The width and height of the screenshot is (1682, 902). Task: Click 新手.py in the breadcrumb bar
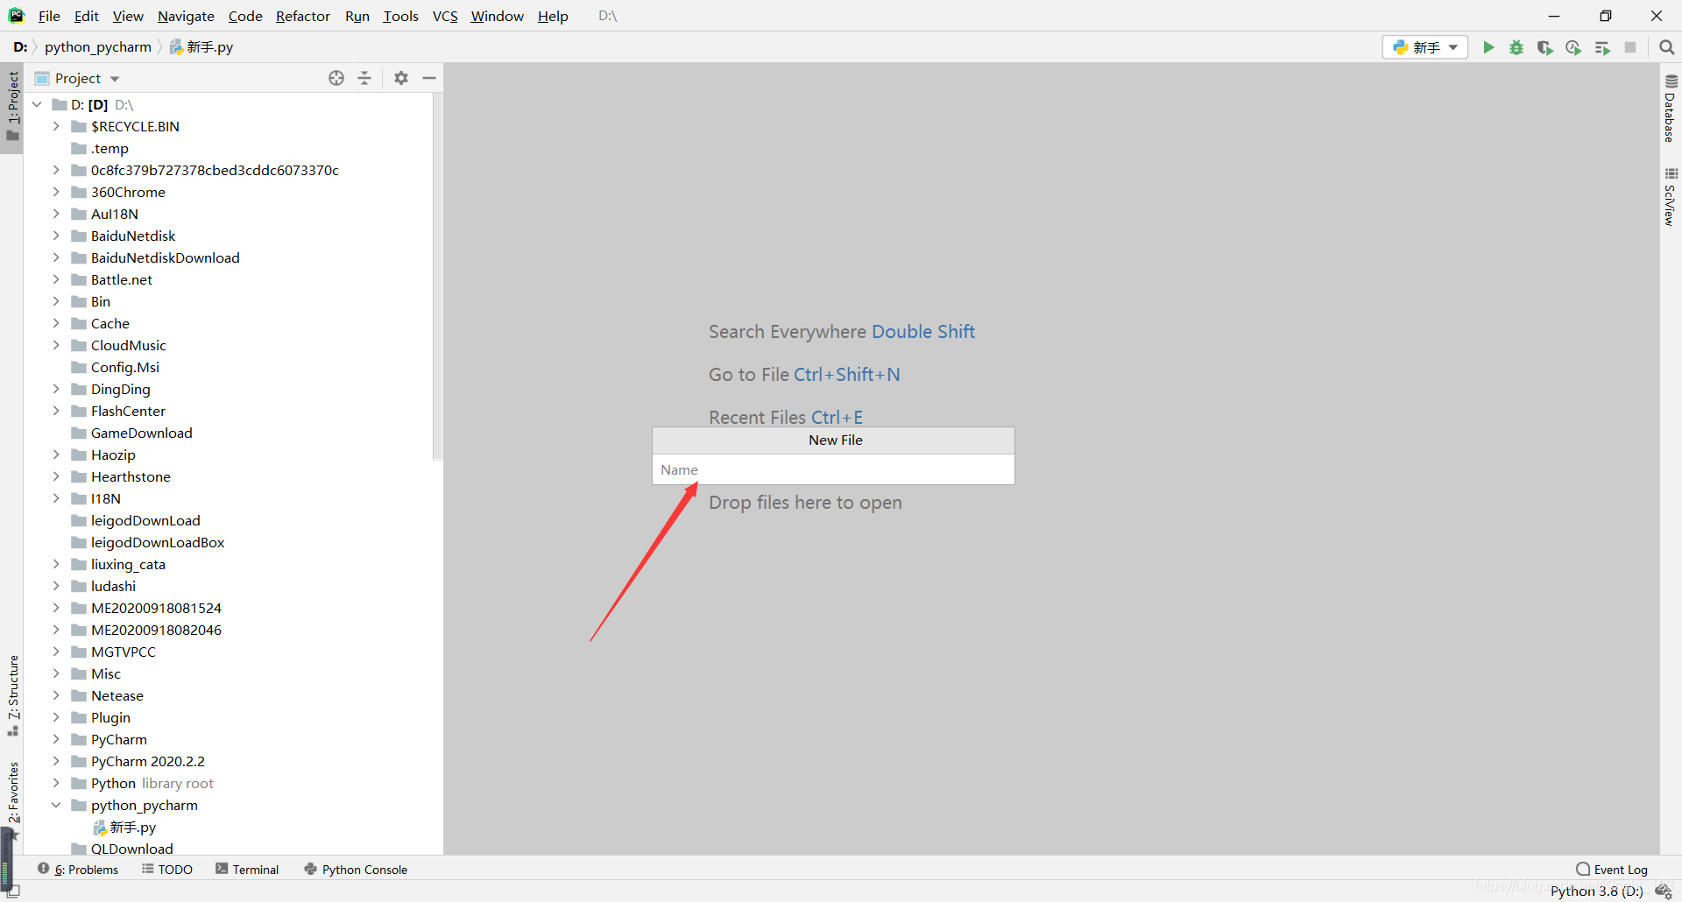201,47
